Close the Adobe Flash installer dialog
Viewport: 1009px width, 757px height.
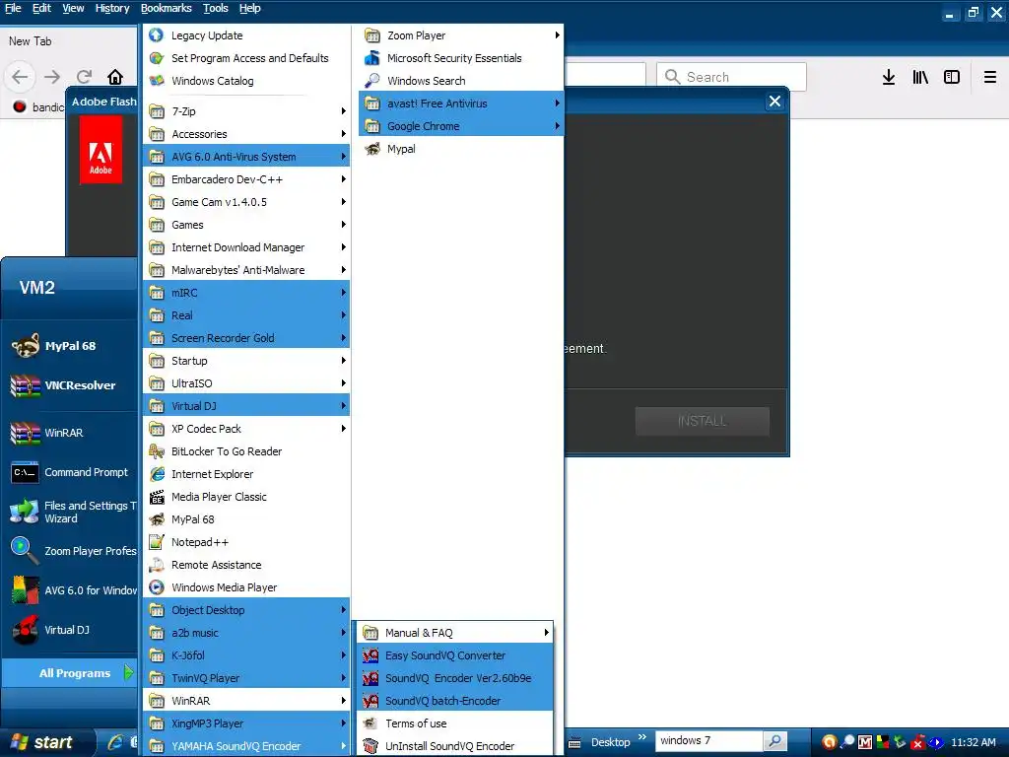[x=774, y=102]
